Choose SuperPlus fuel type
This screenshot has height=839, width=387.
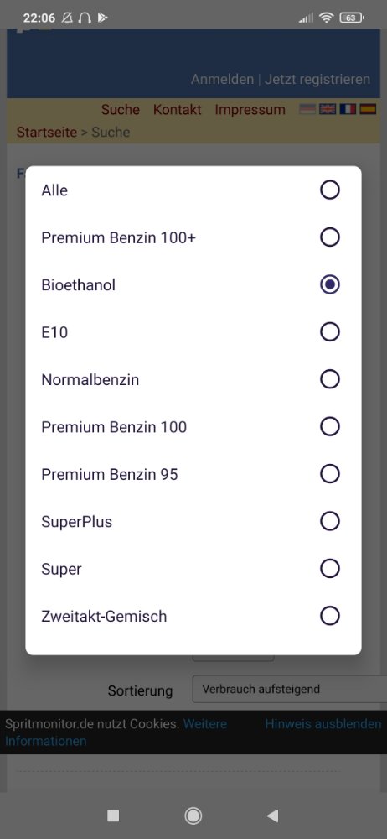[x=193, y=522]
